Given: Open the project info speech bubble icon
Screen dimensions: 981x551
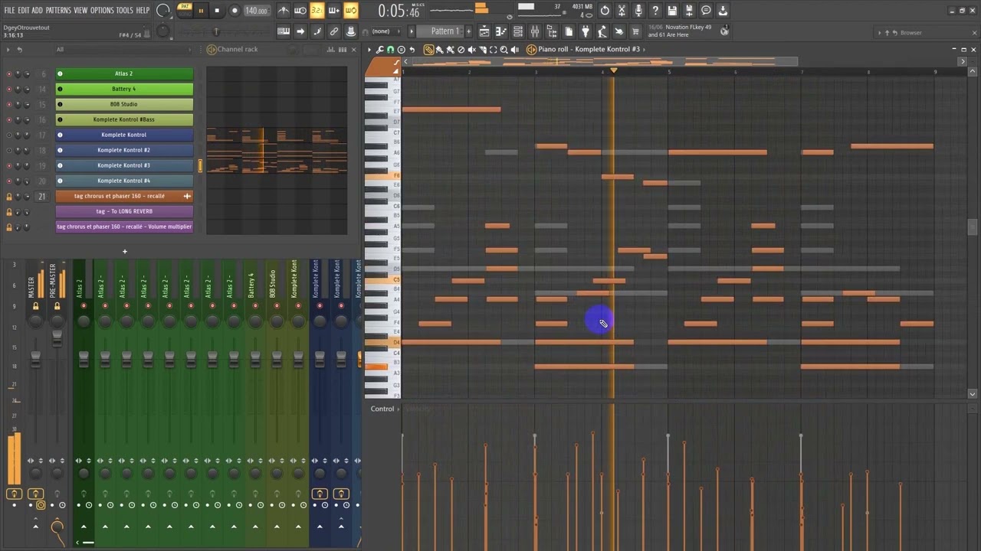Looking at the screenshot, I should pyautogui.click(x=706, y=11).
